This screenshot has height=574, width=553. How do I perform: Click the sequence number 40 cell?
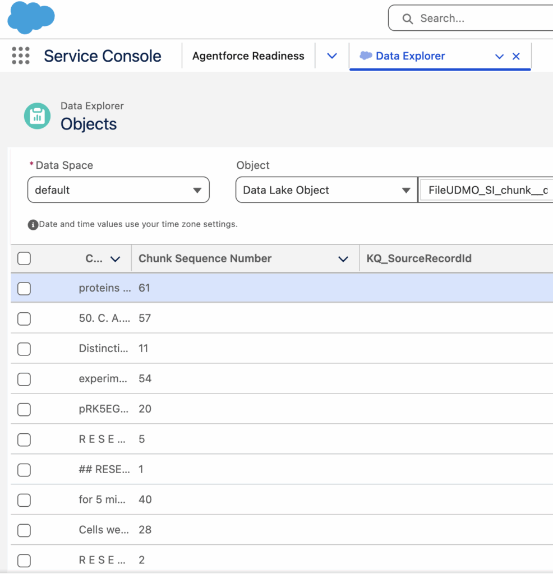point(145,499)
